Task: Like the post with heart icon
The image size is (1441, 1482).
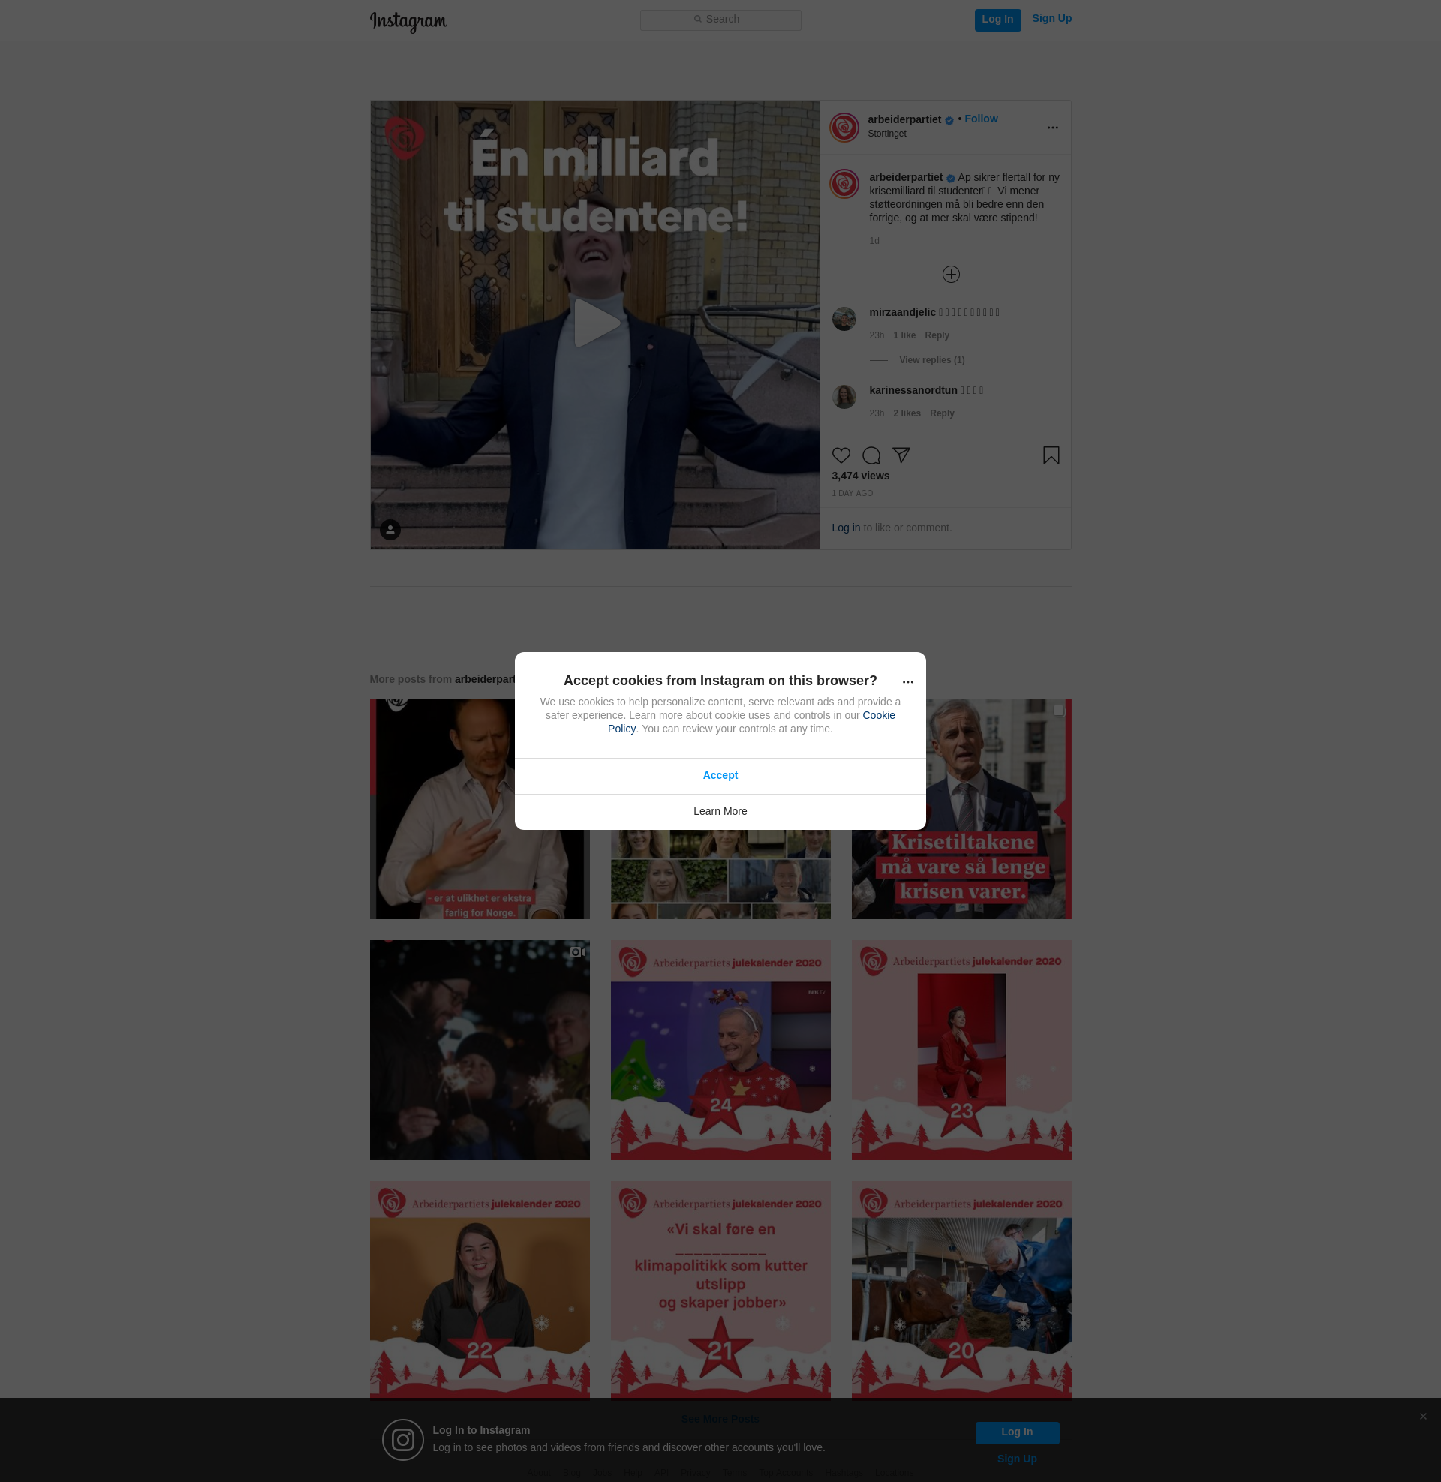Action: pos(841,455)
